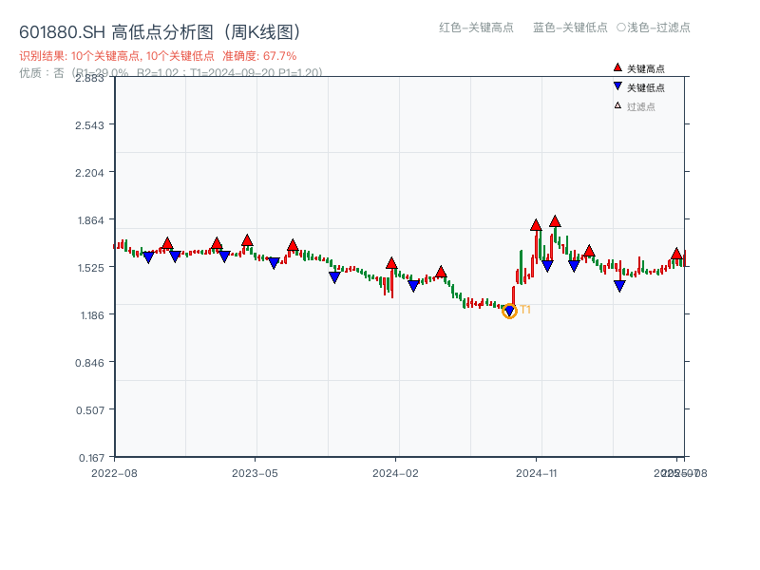760x570 pixels.
Task: Select red high marker above the 2024-02 tick
Action: pos(391,263)
